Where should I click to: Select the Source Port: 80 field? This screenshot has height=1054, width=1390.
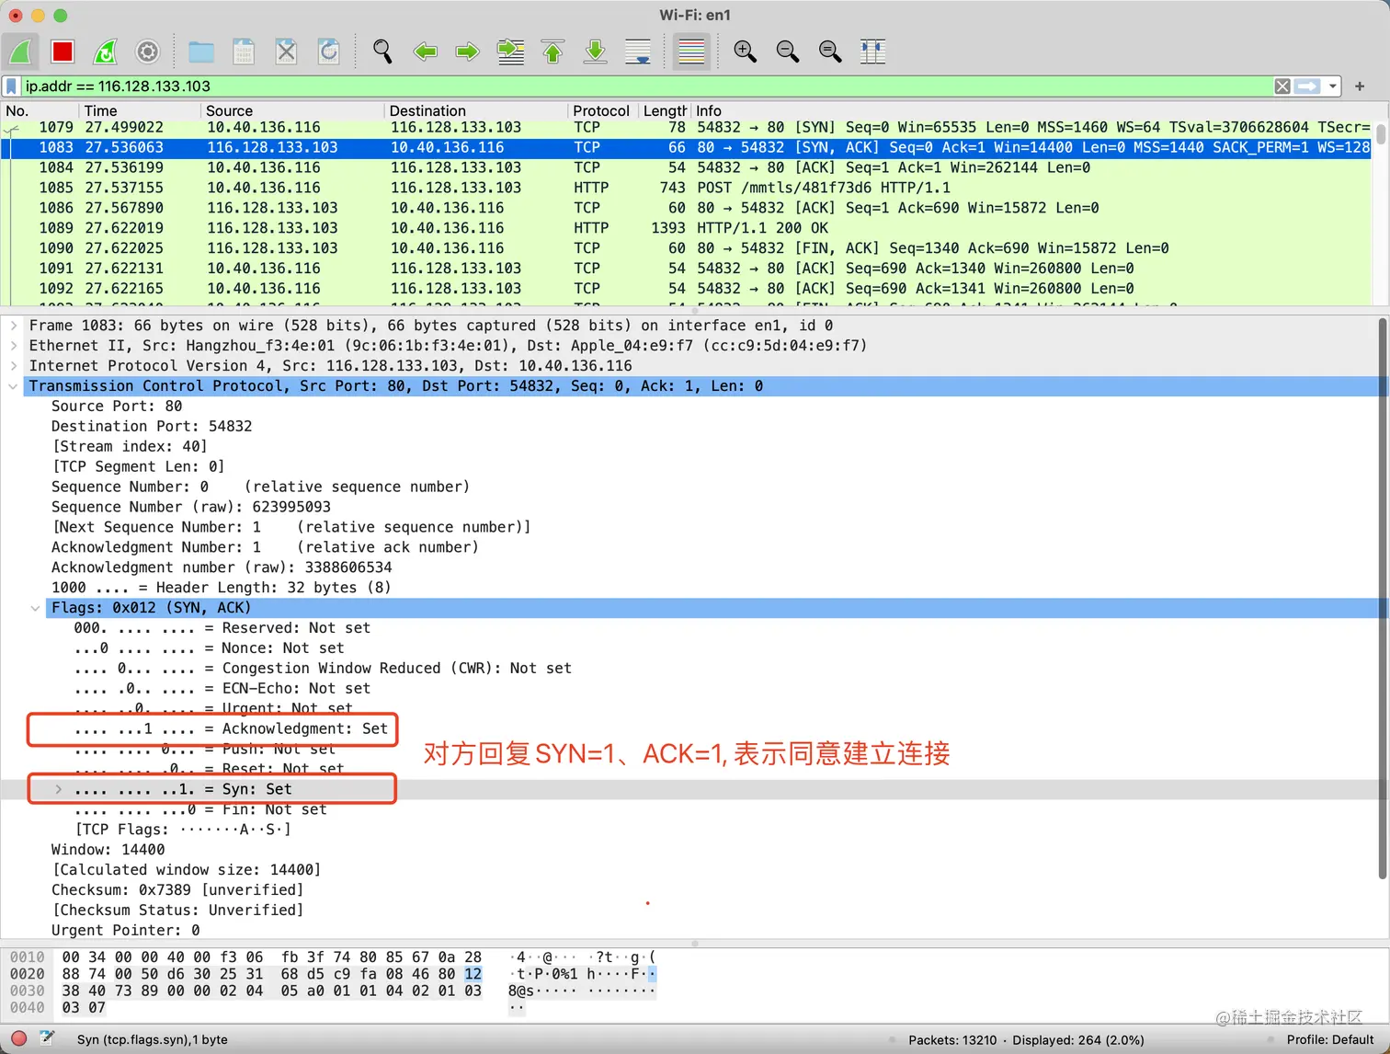[117, 407]
